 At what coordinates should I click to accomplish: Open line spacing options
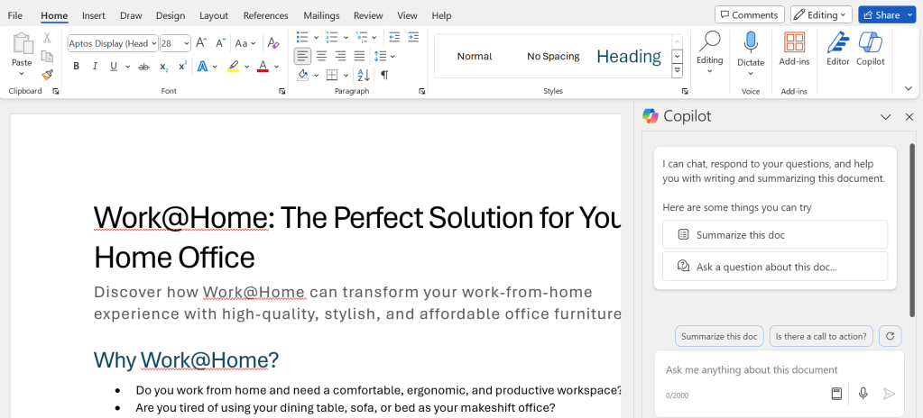tap(384, 56)
